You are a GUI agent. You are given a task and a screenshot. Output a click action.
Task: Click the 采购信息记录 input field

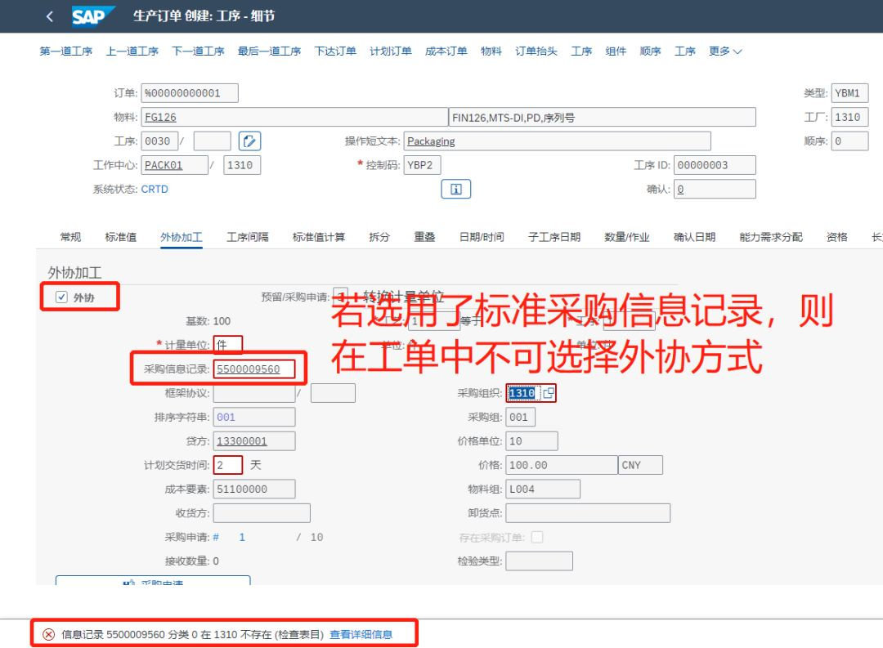click(x=253, y=369)
